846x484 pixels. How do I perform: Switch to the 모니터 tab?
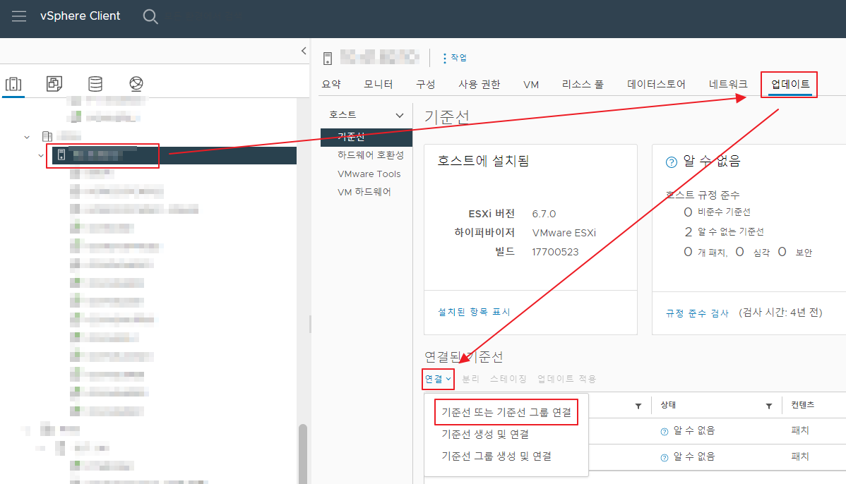point(379,84)
